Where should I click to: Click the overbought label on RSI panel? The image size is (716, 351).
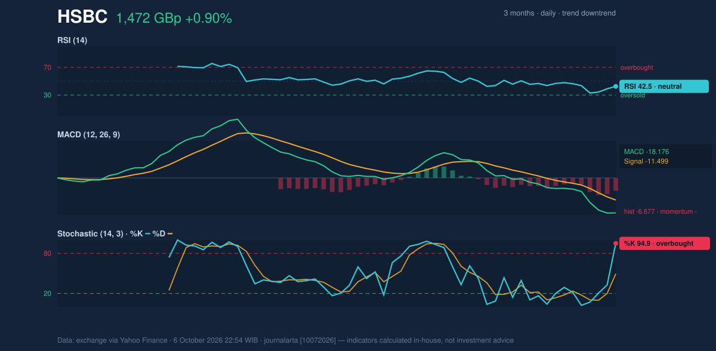[637, 67]
